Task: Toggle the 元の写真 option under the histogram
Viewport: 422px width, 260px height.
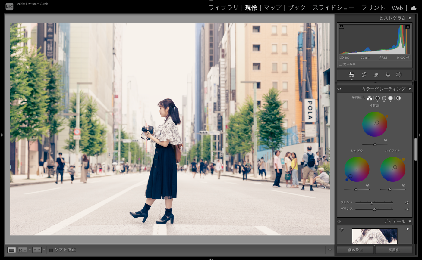Action: click(x=340, y=64)
